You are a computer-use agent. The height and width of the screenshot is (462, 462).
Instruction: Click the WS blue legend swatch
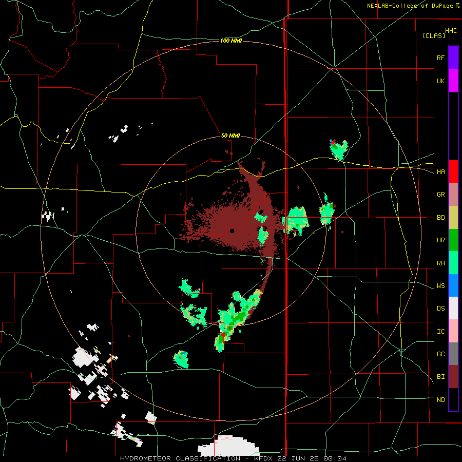pyautogui.click(x=453, y=285)
